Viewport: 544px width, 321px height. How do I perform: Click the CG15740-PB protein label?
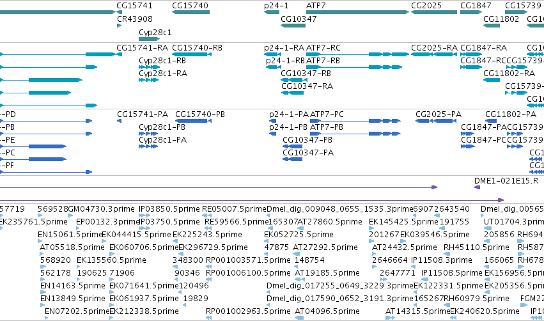pos(200,114)
